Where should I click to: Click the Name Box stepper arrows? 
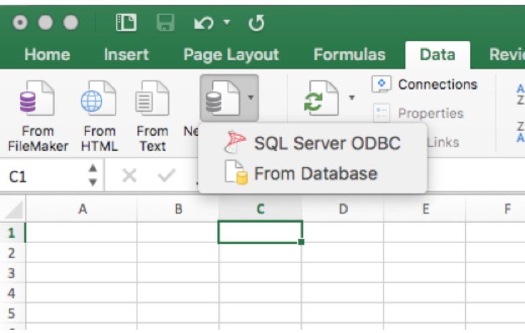pos(93,175)
